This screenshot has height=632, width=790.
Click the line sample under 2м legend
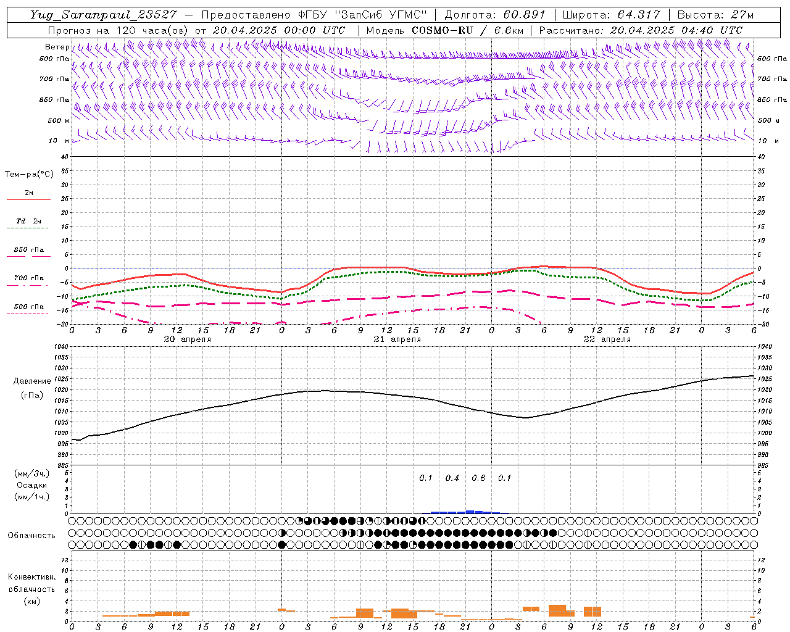point(28,199)
